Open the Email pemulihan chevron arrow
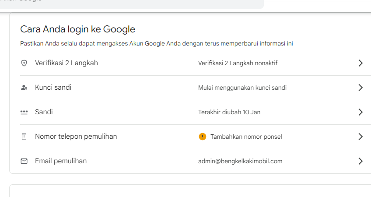Screen dimensions: 371x197 (360, 161)
